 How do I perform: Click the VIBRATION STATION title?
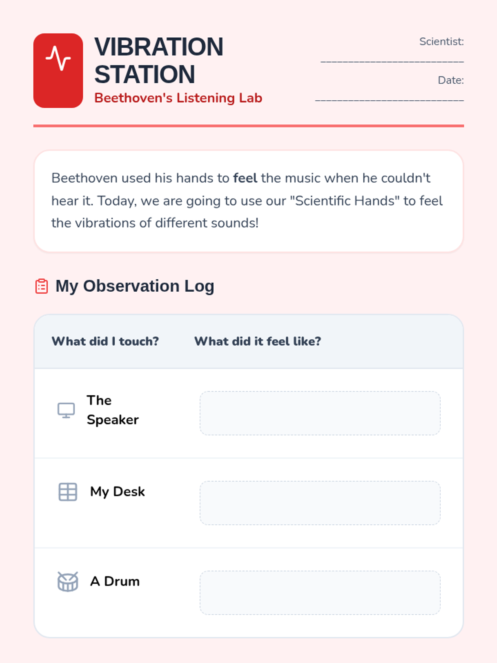pos(159,60)
